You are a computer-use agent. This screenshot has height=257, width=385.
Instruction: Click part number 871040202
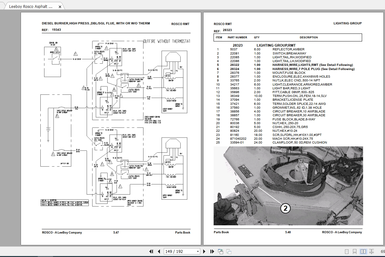pyautogui.click(x=238, y=138)
